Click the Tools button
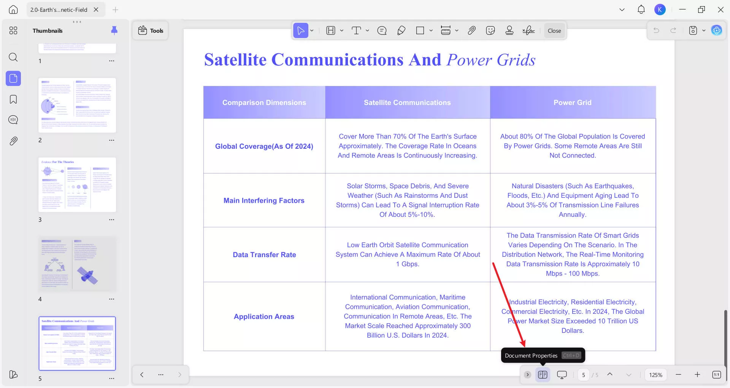The width and height of the screenshot is (730, 388). click(151, 31)
